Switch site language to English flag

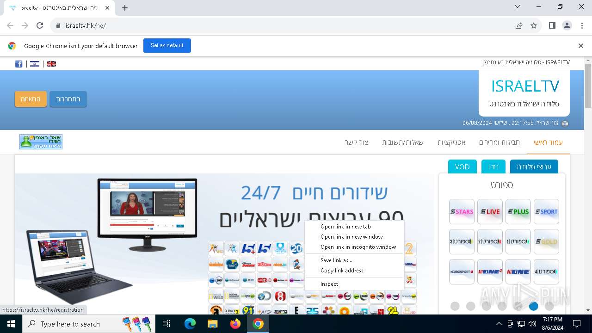click(x=51, y=64)
